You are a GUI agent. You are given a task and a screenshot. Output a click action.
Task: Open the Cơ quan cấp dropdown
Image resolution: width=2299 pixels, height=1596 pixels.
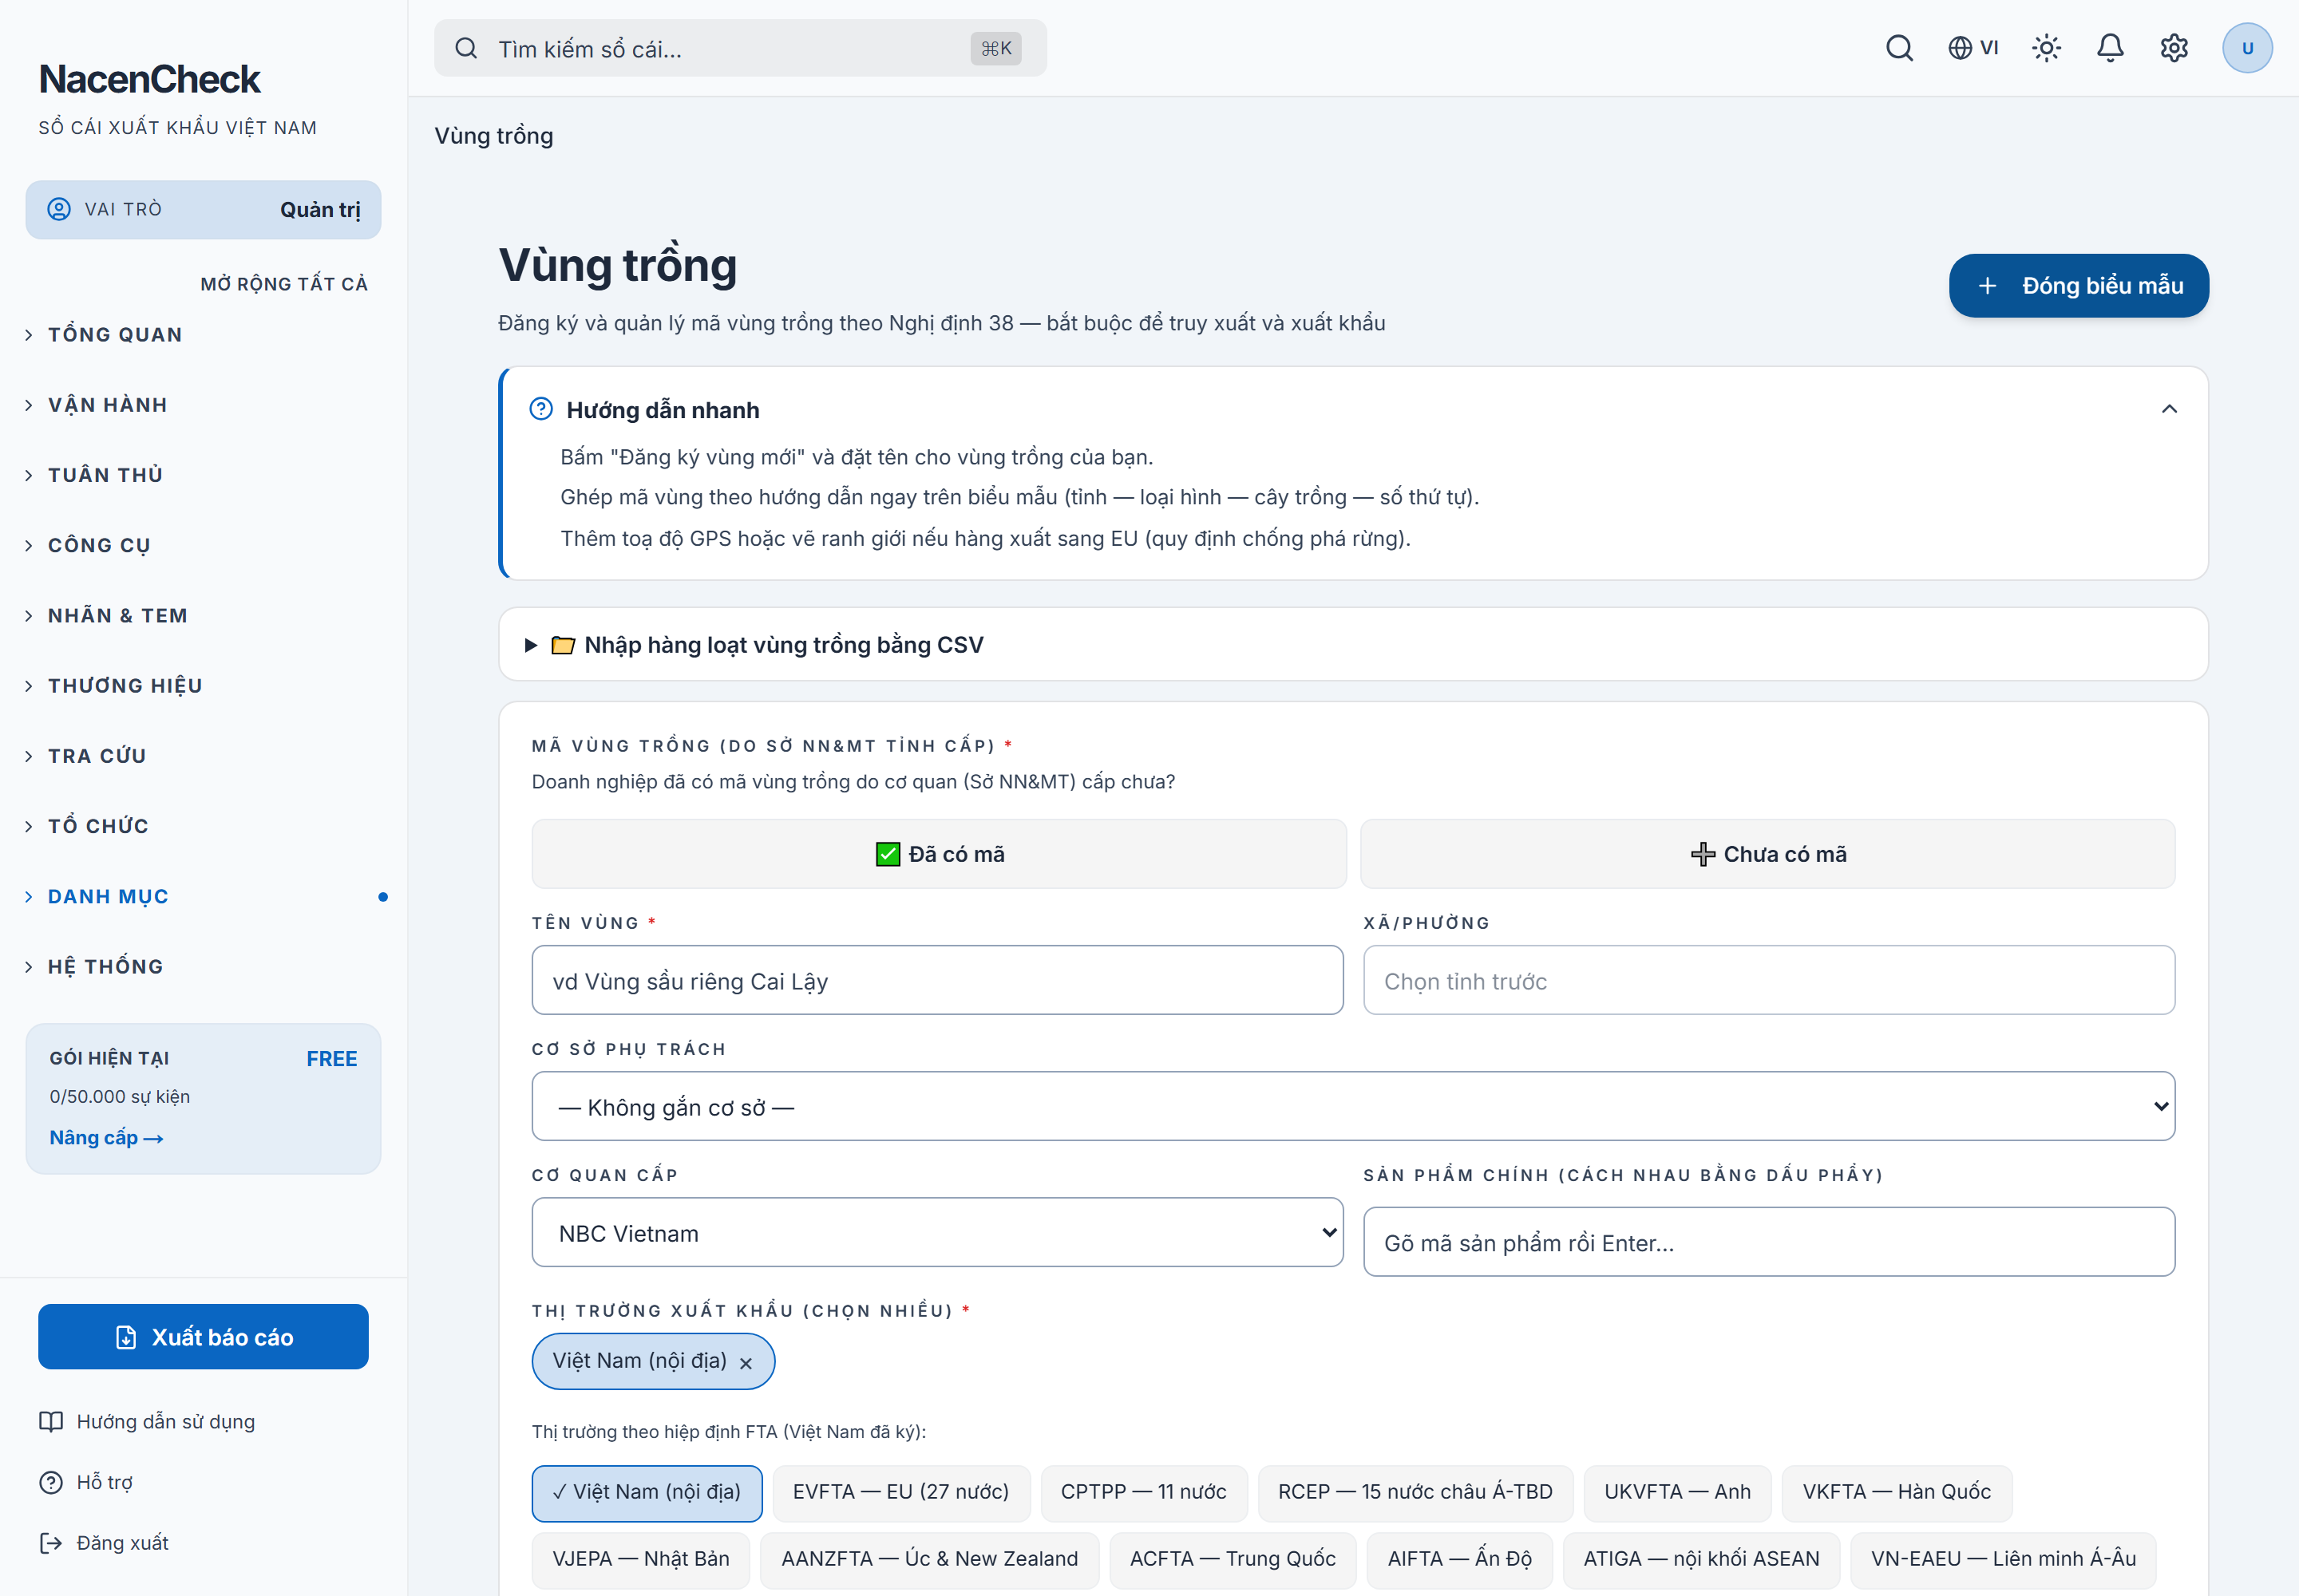pyautogui.click(x=937, y=1233)
